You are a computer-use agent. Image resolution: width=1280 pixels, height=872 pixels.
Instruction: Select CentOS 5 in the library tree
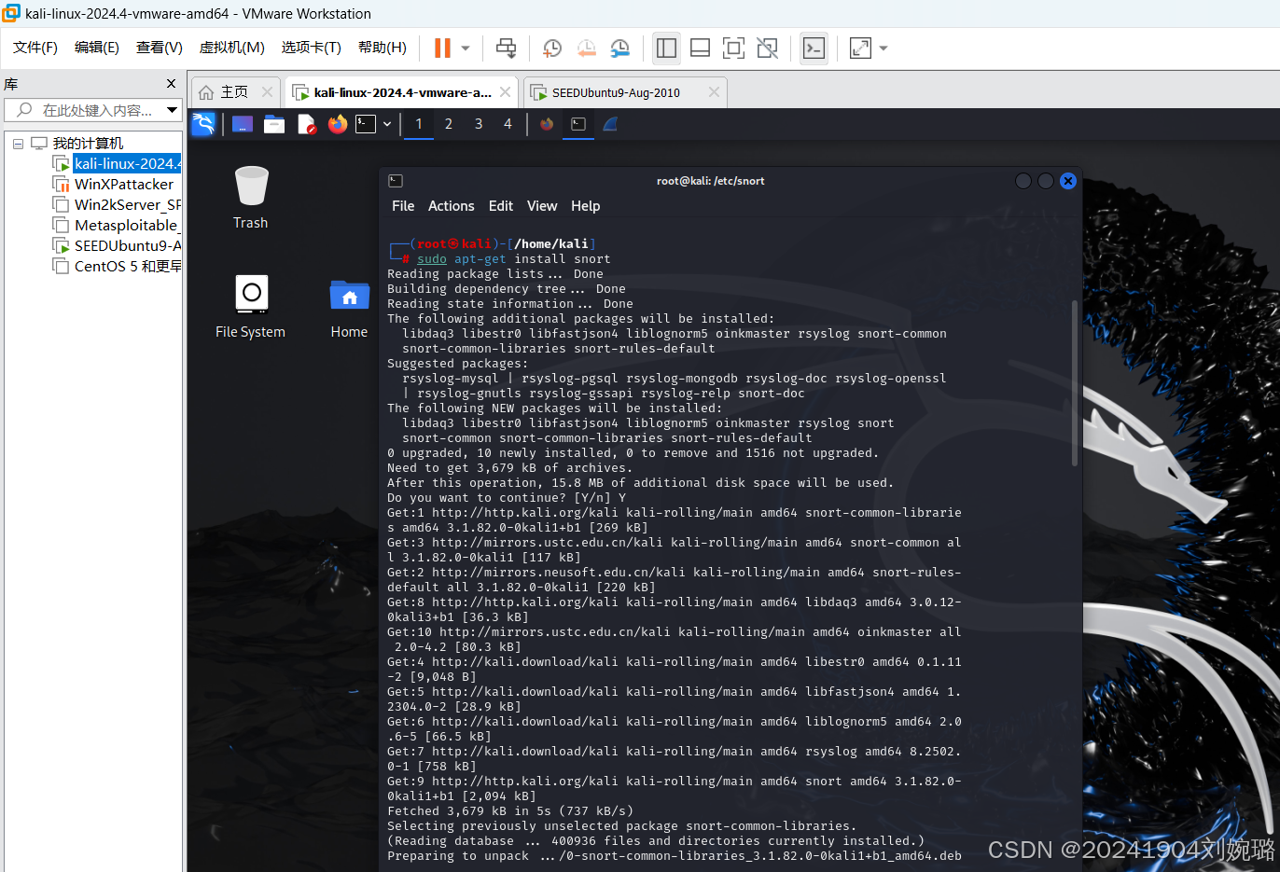point(117,267)
